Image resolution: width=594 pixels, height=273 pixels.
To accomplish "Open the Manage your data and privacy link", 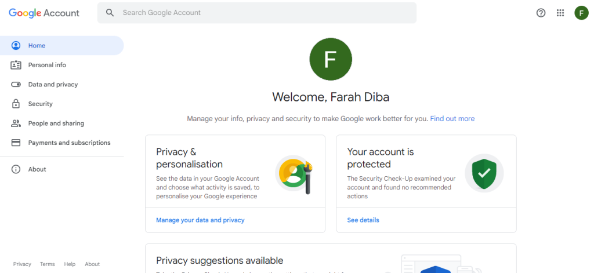I will click(x=200, y=220).
